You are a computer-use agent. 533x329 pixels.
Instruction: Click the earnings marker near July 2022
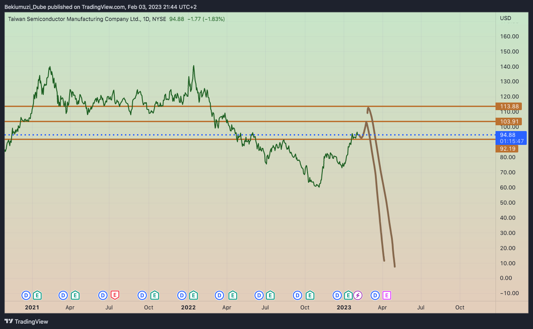pos(270,296)
